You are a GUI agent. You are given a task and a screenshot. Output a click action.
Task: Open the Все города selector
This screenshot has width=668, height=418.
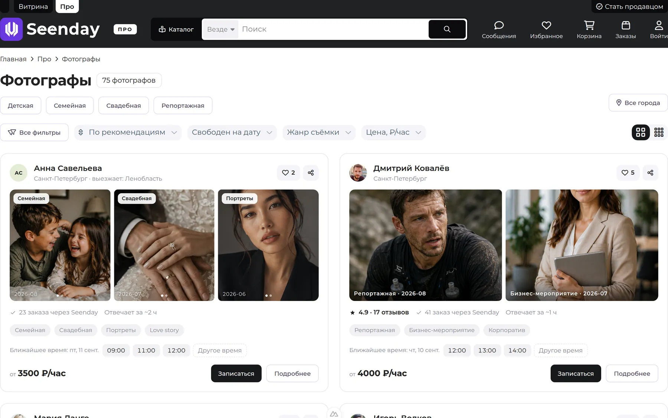point(638,103)
